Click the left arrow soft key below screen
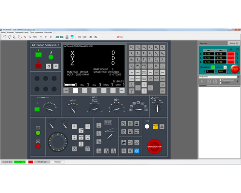This screenshot has height=193, width=241. coord(66,91)
